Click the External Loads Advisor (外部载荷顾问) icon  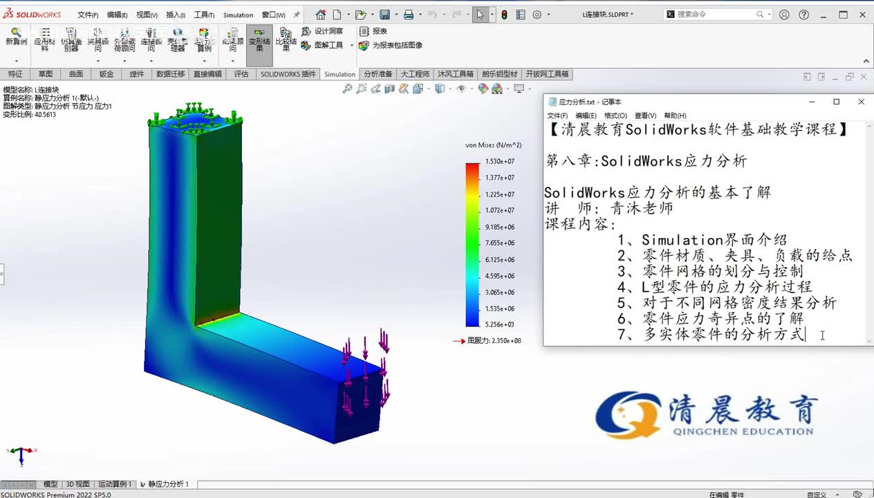coord(124,40)
